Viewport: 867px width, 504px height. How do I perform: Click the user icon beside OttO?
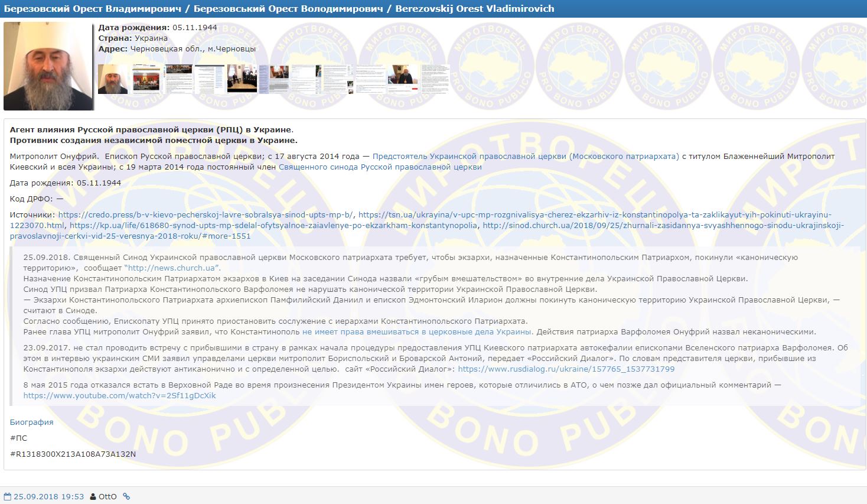[x=93, y=497]
